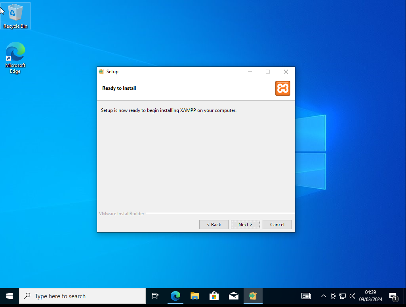This screenshot has height=307, width=406.
Task: Click the orange XAMPP logo
Action: point(282,88)
